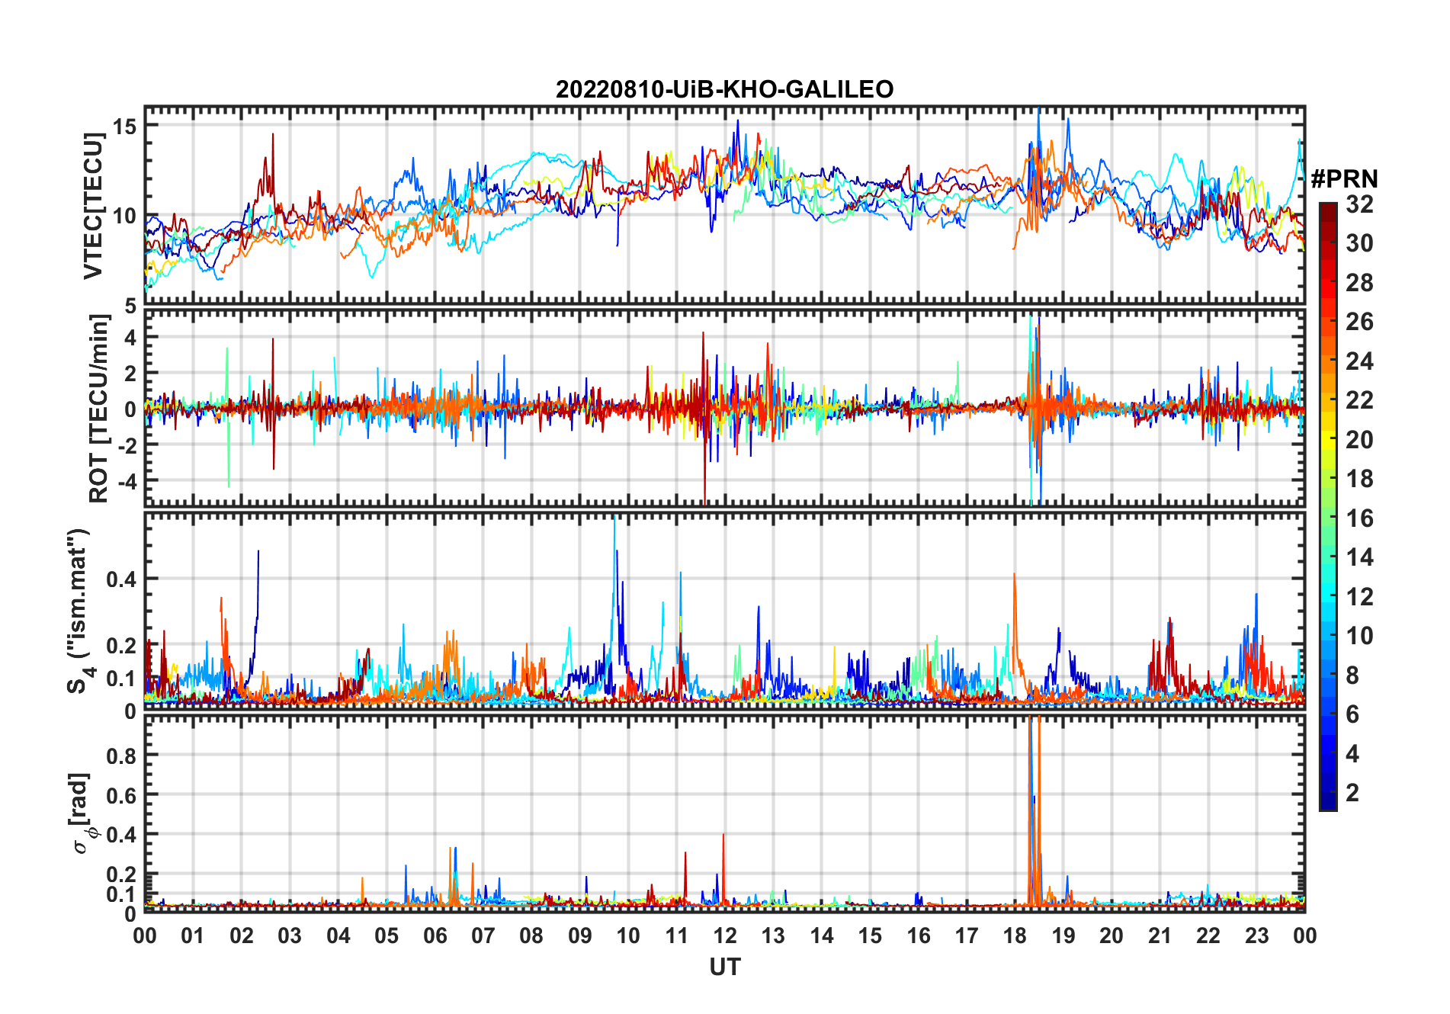Image resolution: width=1450 pixels, height=1014 pixels.
Task: Click the PRN colorbar gradient strip
Action: [x=1328, y=506]
